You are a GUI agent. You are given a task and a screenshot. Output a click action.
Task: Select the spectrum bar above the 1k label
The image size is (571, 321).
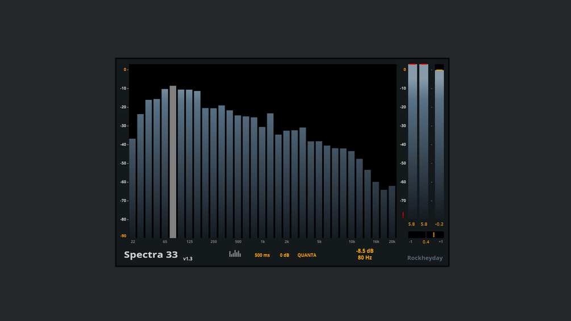(262, 182)
